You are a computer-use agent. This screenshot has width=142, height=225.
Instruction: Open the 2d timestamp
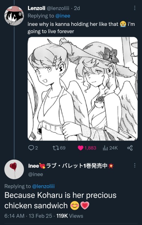77,8
